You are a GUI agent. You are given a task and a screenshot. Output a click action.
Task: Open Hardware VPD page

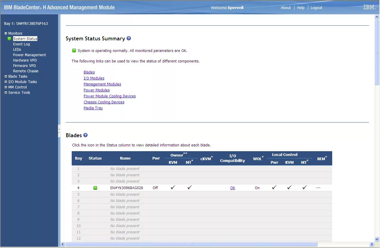coord(25,60)
